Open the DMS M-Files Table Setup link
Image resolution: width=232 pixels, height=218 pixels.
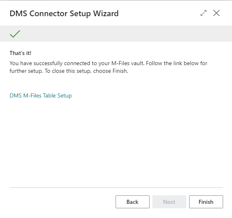[x=41, y=95]
